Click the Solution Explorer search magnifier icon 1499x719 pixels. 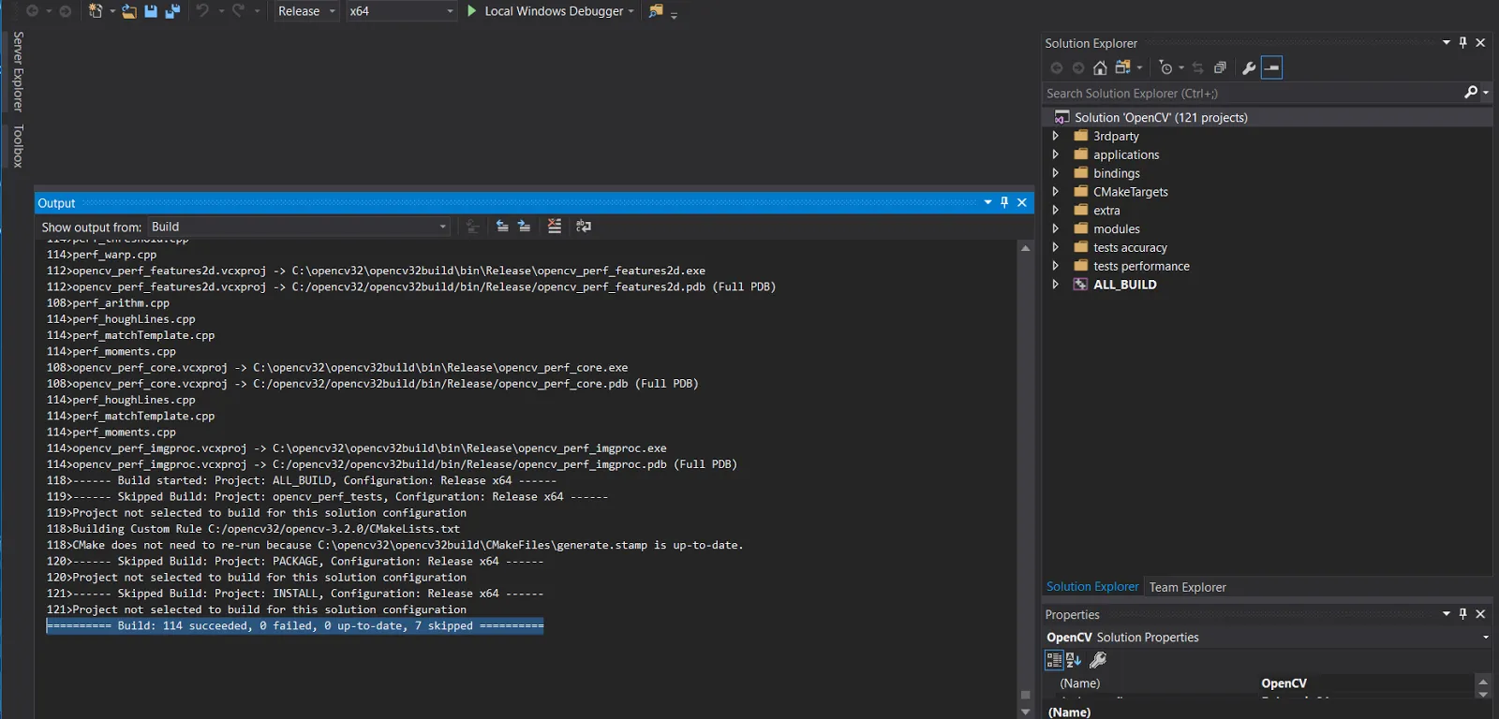(x=1471, y=92)
